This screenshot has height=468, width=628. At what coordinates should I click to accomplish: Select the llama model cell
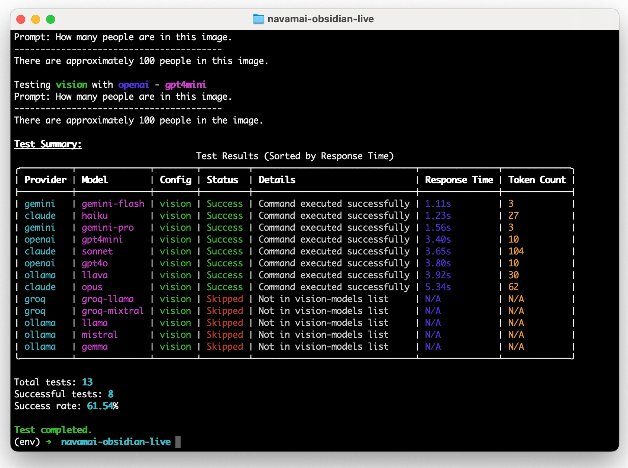pyautogui.click(x=95, y=323)
